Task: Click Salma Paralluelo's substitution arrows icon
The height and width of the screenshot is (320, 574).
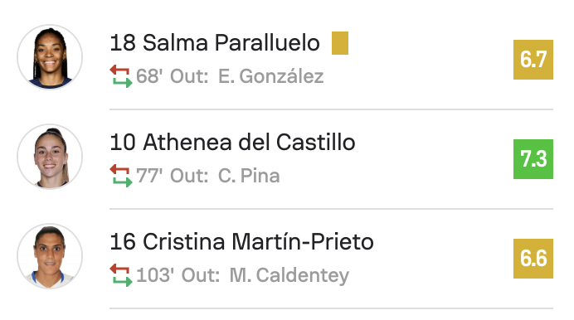Action: [121, 76]
